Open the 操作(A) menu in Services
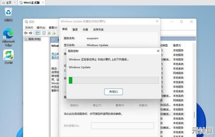The image size is (215, 137). pyautogui.click(x=41, y=28)
